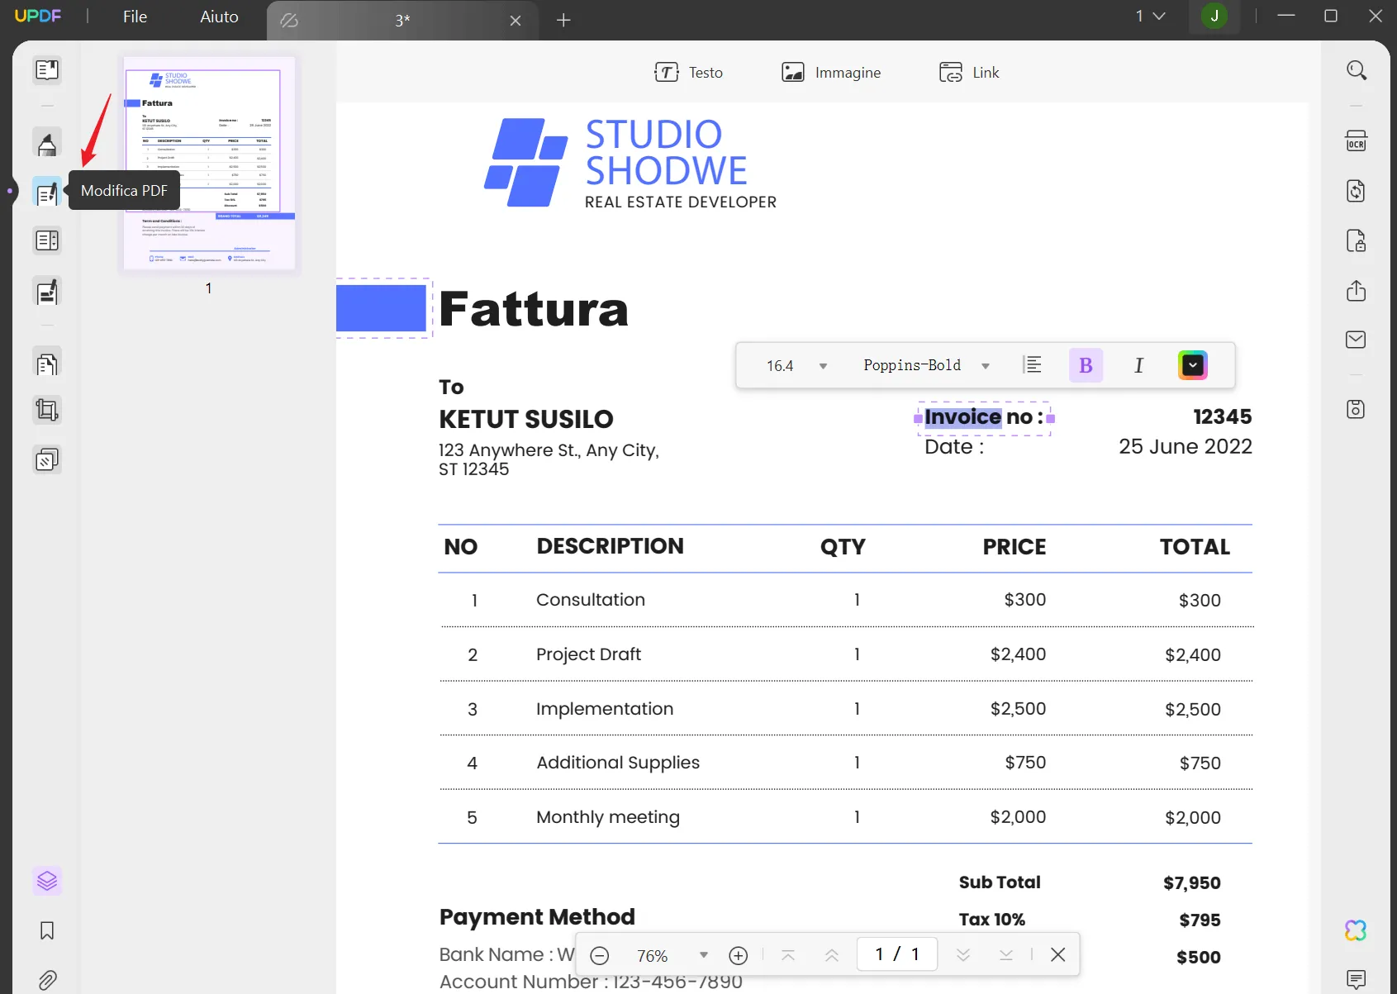Toggle italic formatting
The width and height of the screenshot is (1397, 994).
click(1139, 365)
